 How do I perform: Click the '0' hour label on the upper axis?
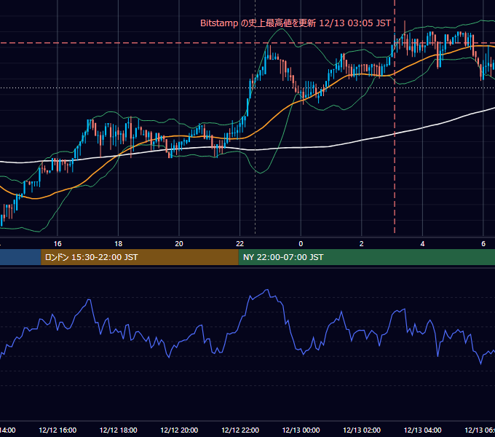301,244
